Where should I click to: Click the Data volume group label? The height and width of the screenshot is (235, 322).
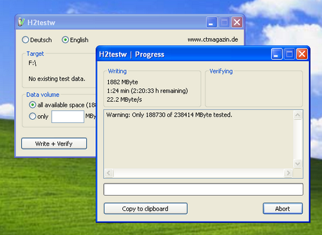43,95
